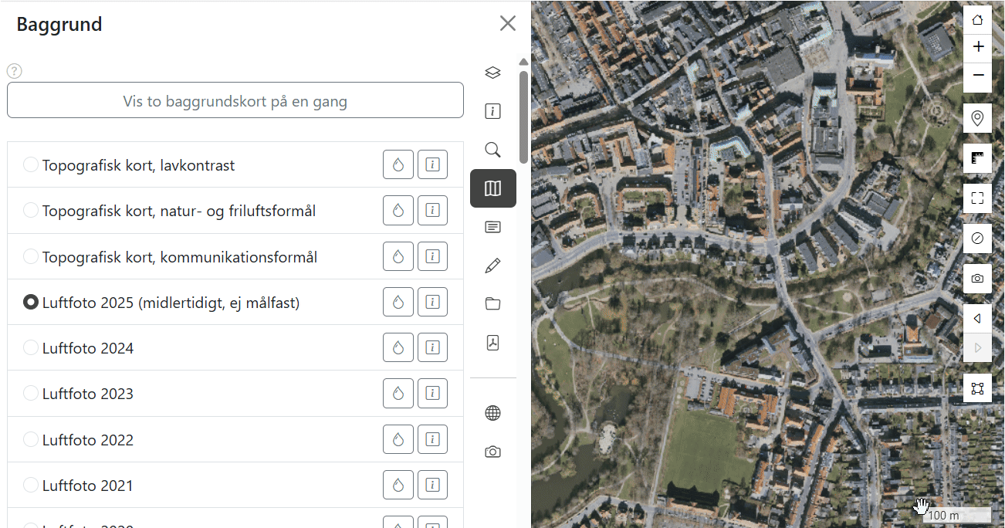This screenshot has width=1005, height=528.
Task: Zoom in using the plus button
Action: tap(977, 46)
